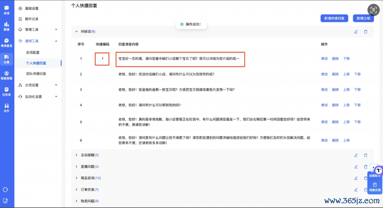Edit the 订单交易 group name
The height and width of the screenshot is (208, 383).
pos(356,189)
